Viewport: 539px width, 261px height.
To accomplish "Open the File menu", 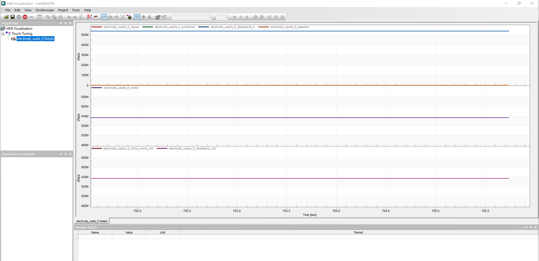I will [8, 10].
